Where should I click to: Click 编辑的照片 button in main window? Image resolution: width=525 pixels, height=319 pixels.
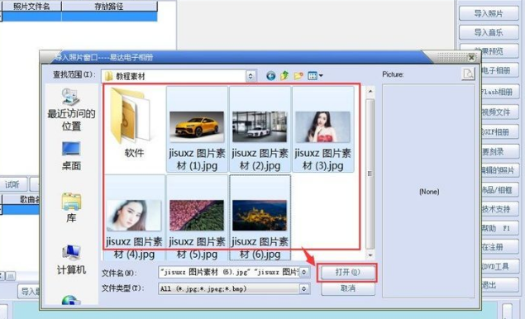(499, 170)
